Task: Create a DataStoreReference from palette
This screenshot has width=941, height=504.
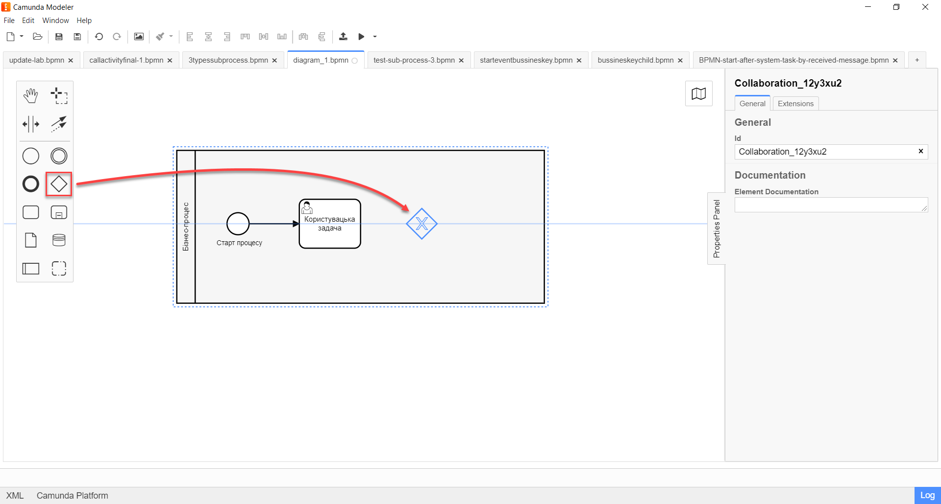Action: pos(59,240)
